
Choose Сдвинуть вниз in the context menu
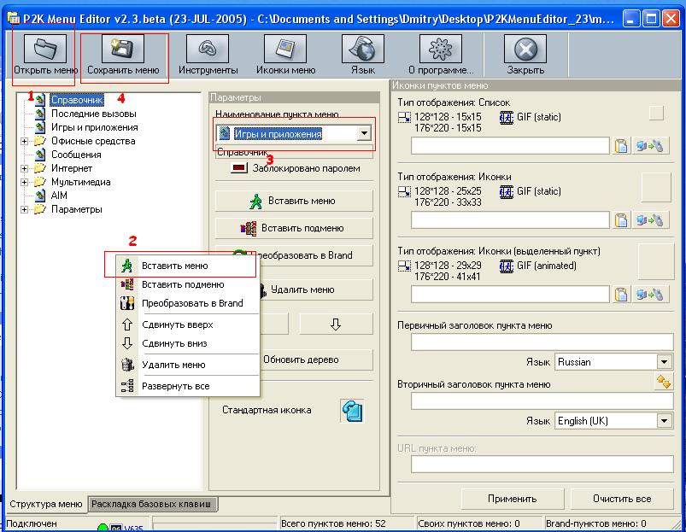(x=188, y=343)
